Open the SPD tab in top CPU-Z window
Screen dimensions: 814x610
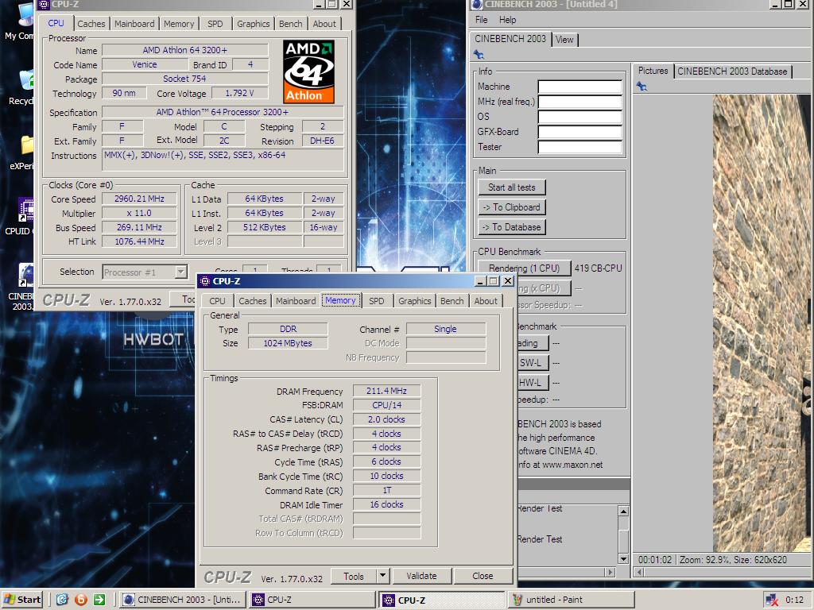coord(215,24)
